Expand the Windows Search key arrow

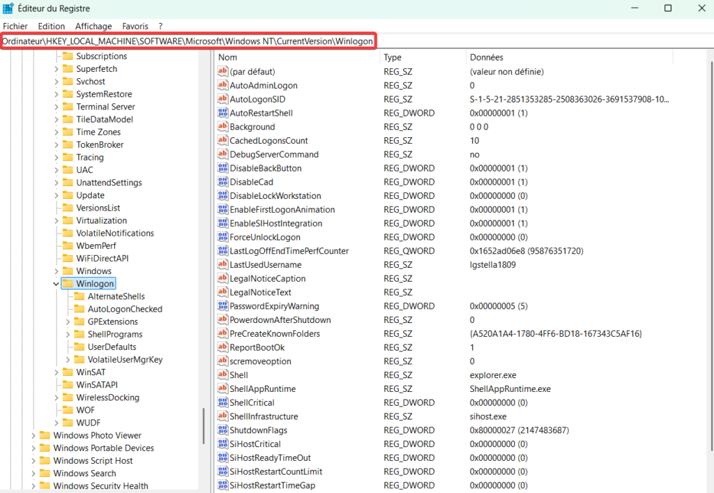(33, 473)
